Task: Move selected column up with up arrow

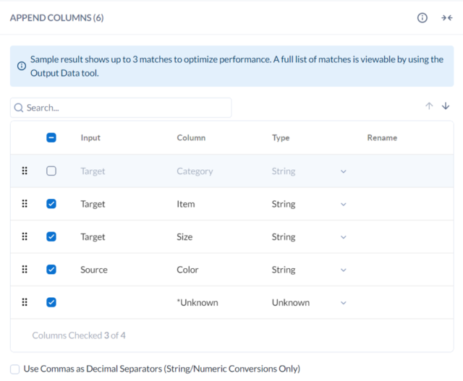Action: point(429,106)
